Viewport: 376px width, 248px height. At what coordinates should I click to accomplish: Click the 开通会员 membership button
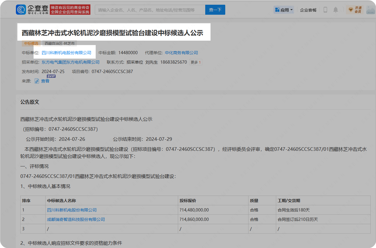pos(355,10)
